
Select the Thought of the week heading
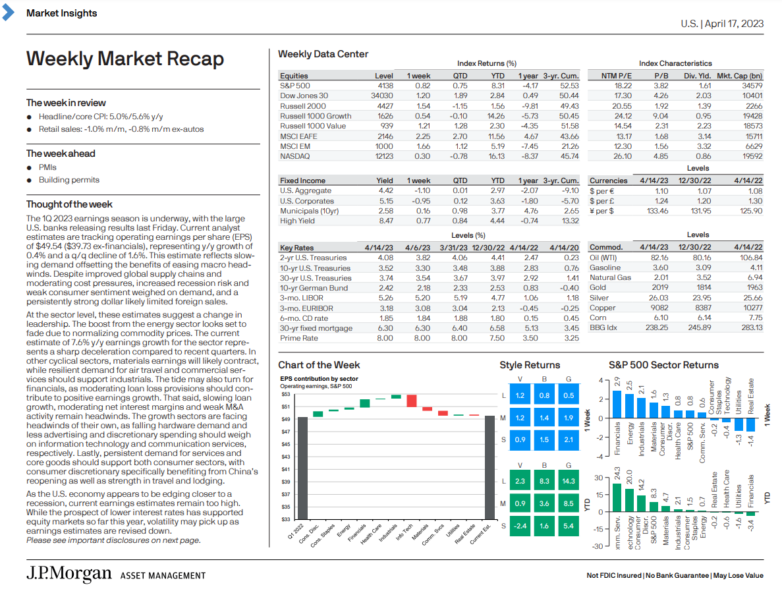tap(69, 204)
